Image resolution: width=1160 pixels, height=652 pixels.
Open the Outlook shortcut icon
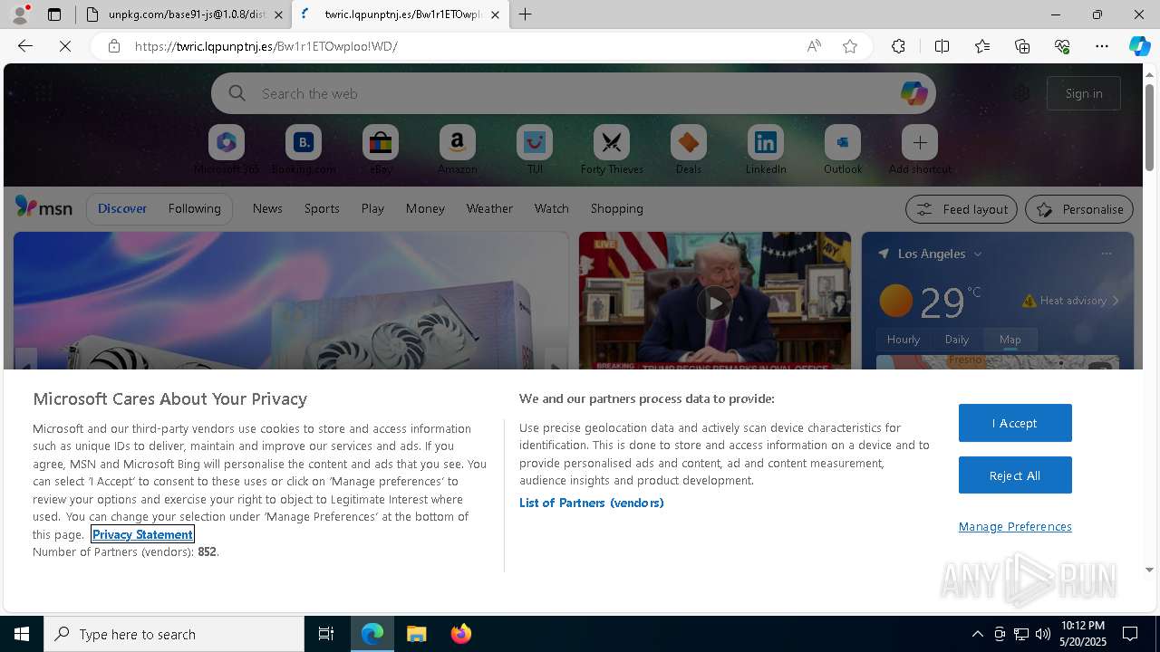(843, 142)
